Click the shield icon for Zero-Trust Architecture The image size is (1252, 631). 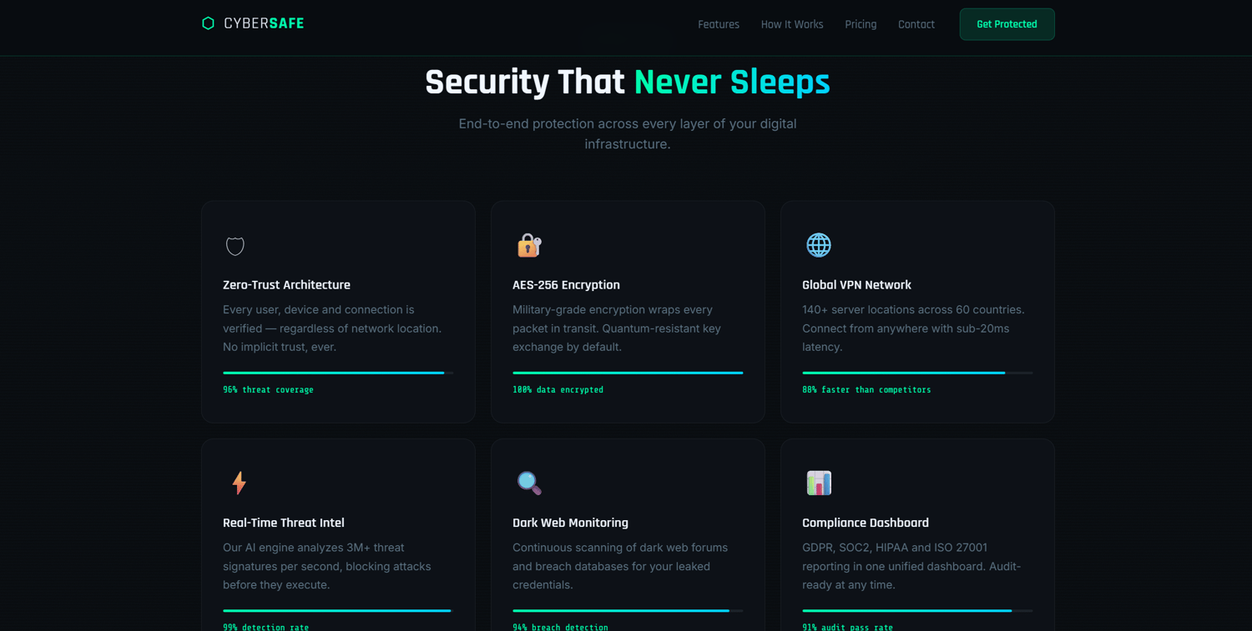[235, 245]
